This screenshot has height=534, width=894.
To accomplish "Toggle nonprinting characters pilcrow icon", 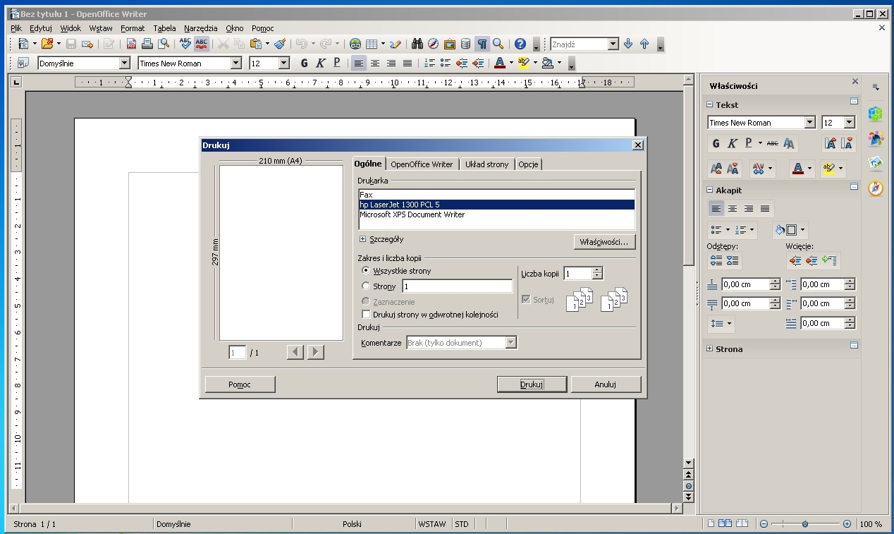I will point(482,44).
